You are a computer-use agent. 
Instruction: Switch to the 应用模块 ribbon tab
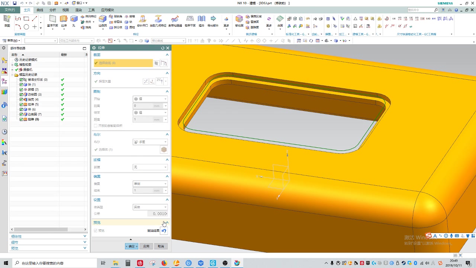point(107,10)
